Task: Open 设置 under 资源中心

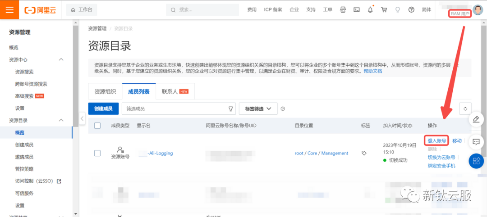Action: point(19,108)
